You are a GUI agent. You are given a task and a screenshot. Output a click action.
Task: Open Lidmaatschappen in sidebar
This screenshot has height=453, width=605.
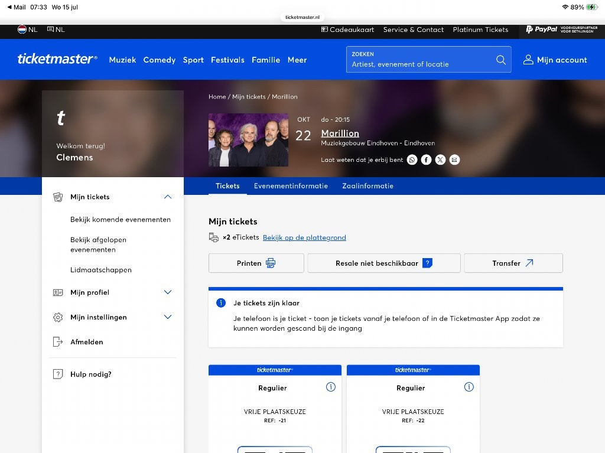(x=100, y=270)
